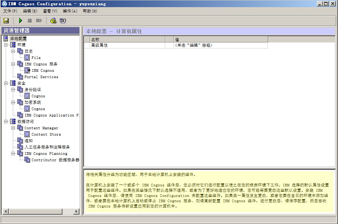338x224 pixels.
Task: Click the 日志 node icon
Action: [20, 51]
